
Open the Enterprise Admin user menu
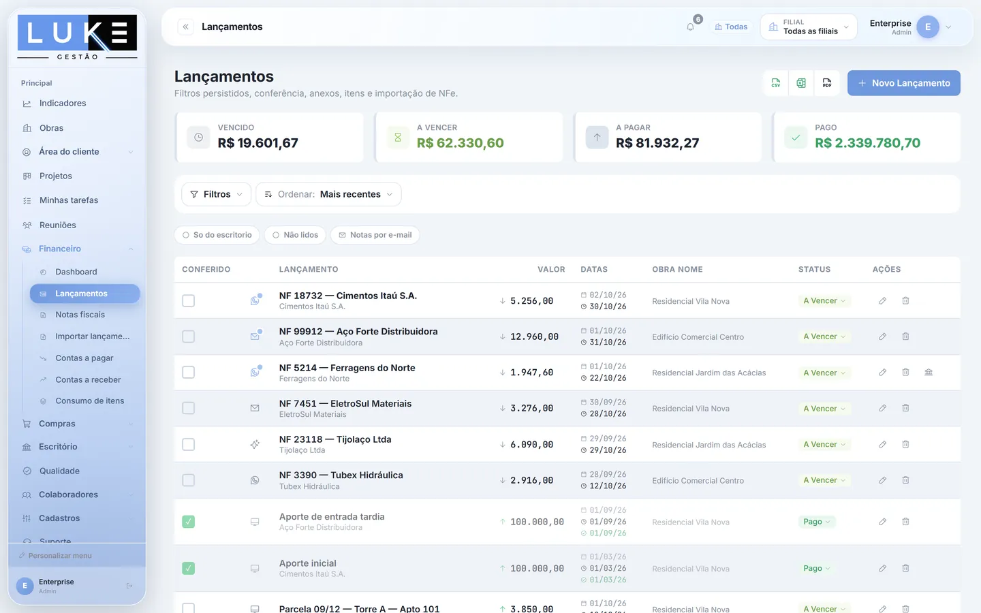910,27
